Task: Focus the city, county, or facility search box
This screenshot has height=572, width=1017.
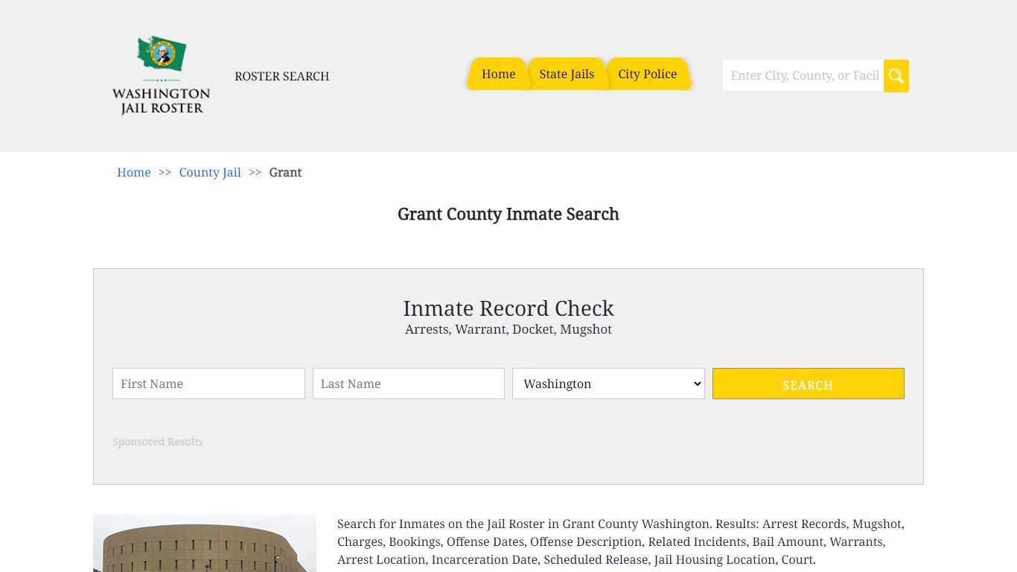Action: (803, 76)
